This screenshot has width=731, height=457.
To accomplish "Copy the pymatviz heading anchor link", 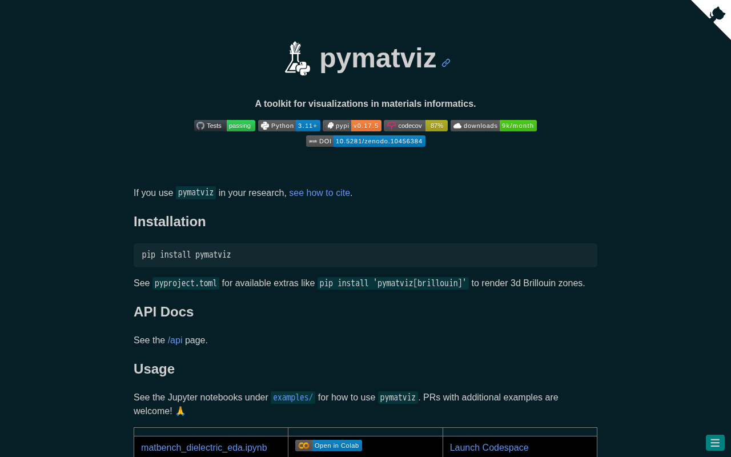I will 446,63.
